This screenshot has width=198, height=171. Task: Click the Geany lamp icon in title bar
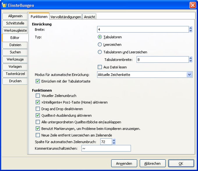pyautogui.click(x=4, y=5)
